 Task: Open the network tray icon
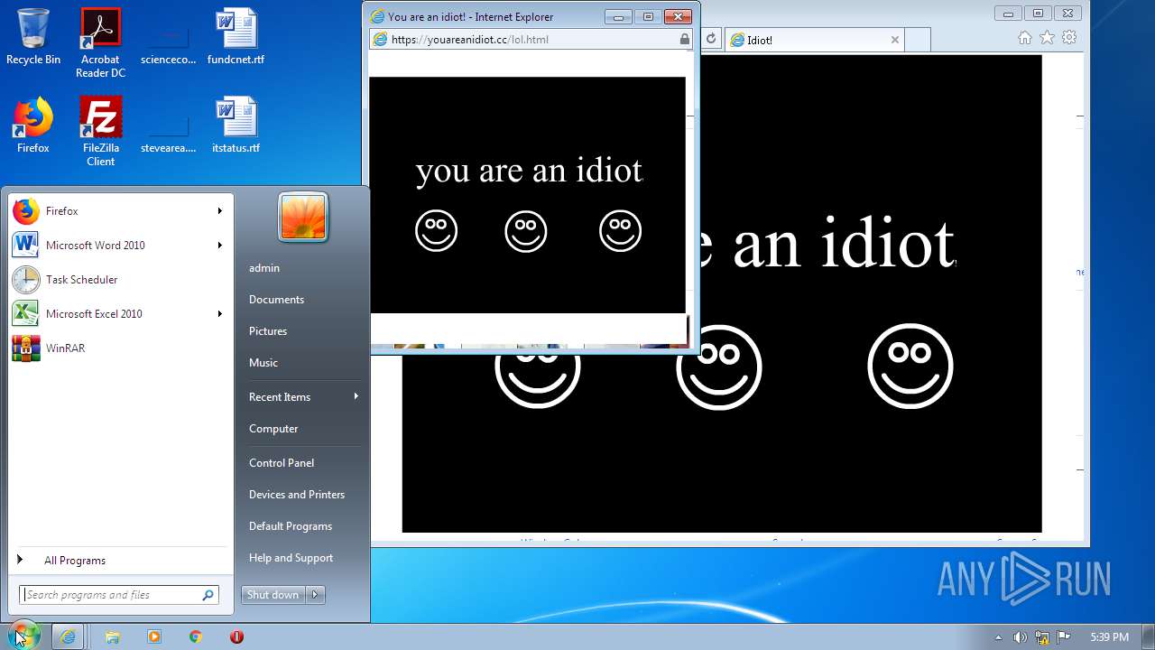click(1041, 637)
